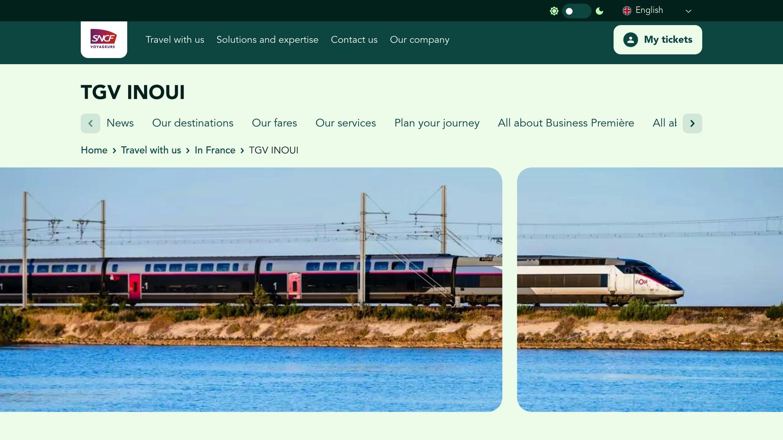Screen dimensions: 783x440
Task: Switch to the Our services tab
Action: (x=345, y=123)
